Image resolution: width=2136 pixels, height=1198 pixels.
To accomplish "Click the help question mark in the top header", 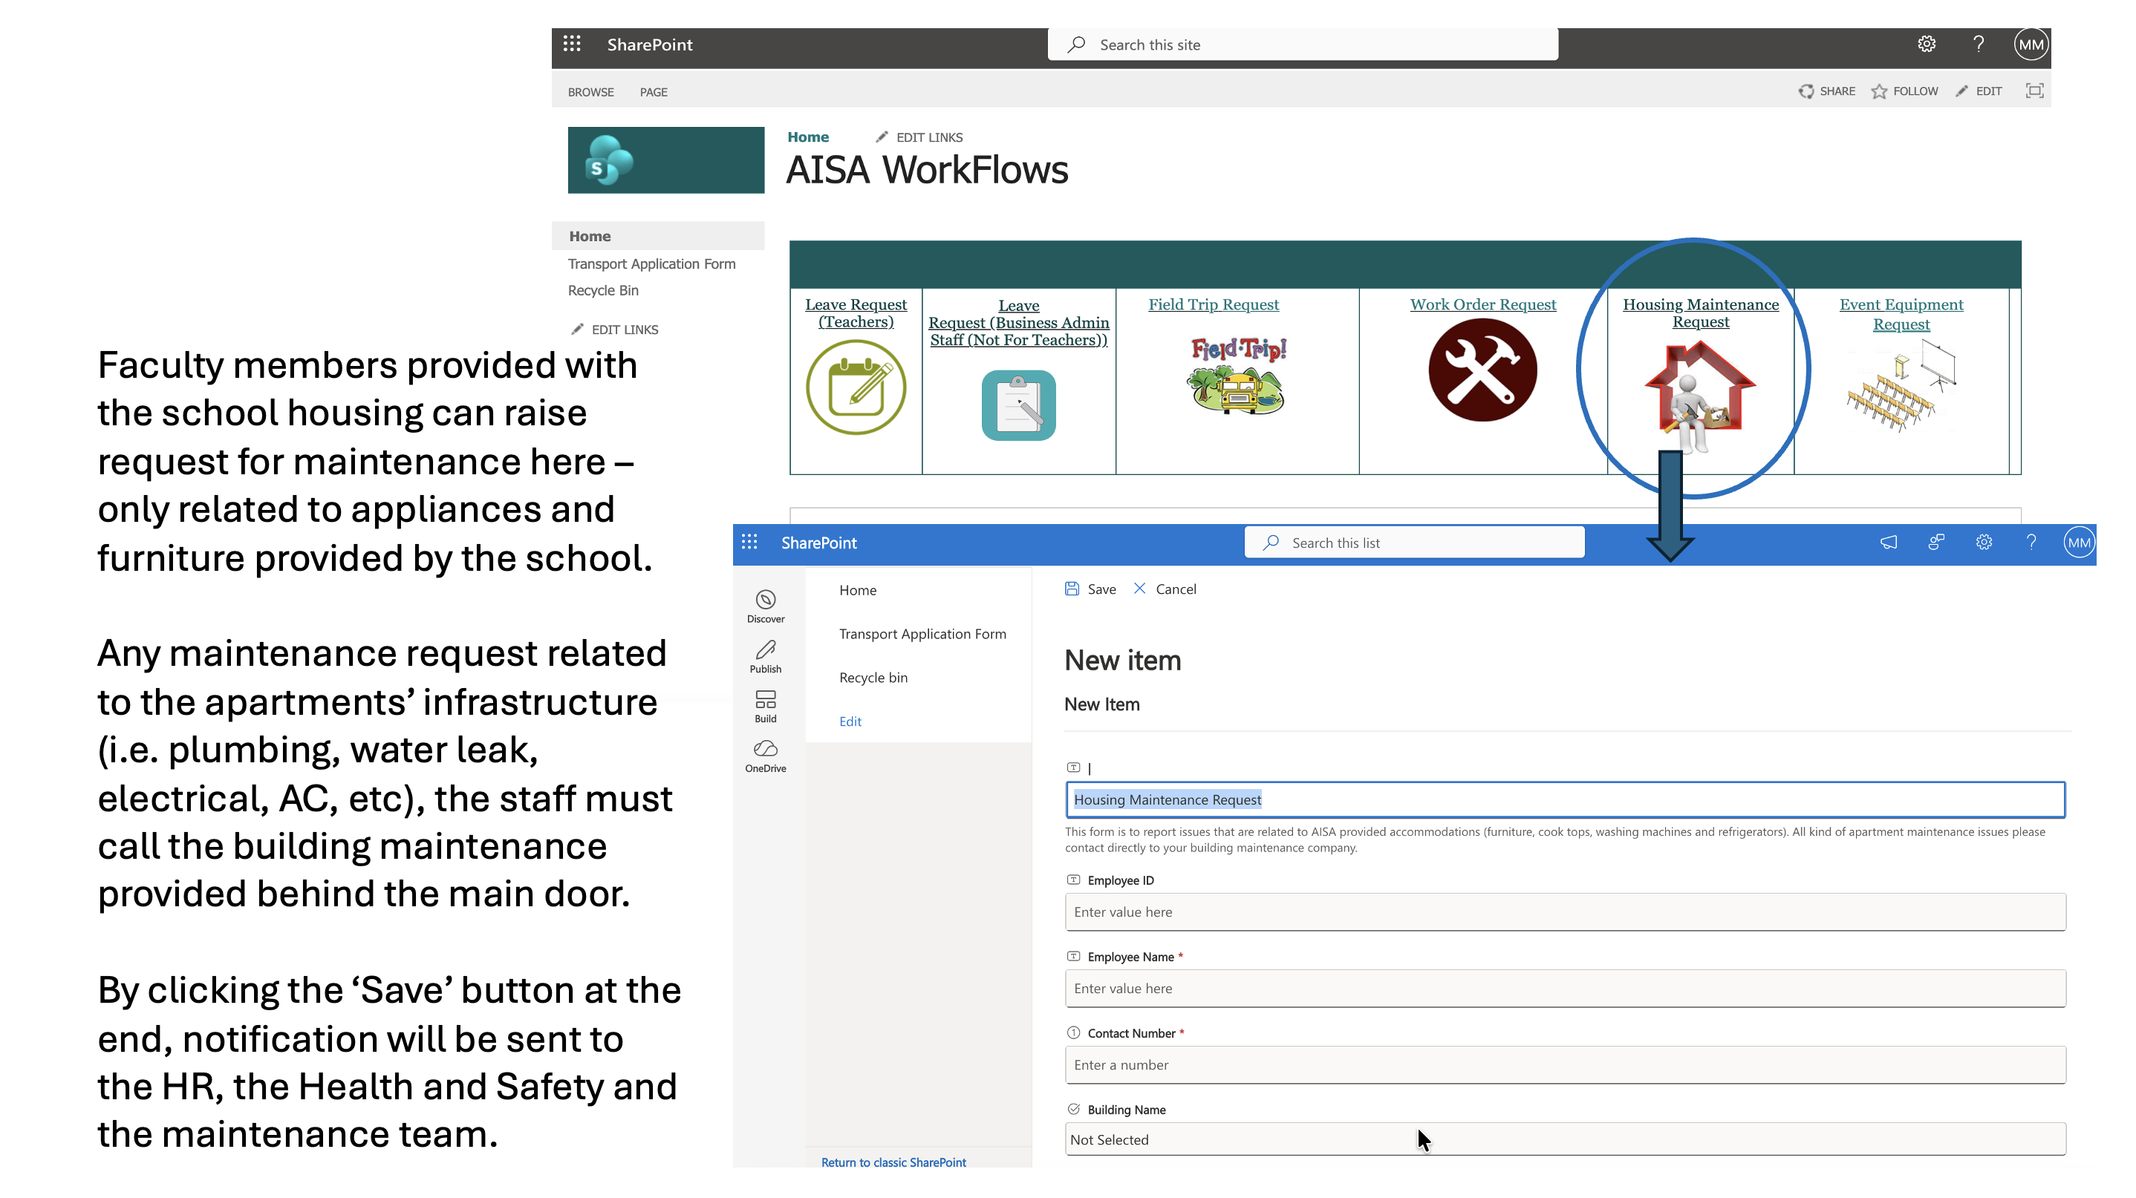I will pos(1979,45).
